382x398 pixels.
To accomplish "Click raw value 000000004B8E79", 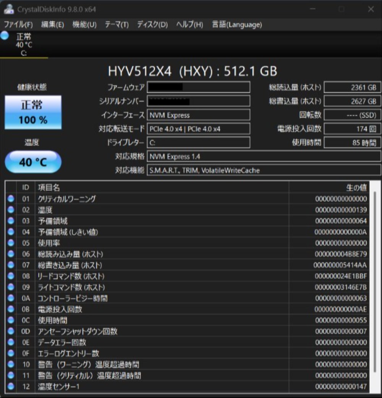I will (x=341, y=254).
